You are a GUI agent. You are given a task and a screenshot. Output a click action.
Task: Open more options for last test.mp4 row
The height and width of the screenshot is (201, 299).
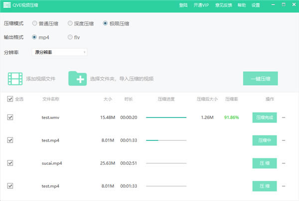tap(284, 186)
